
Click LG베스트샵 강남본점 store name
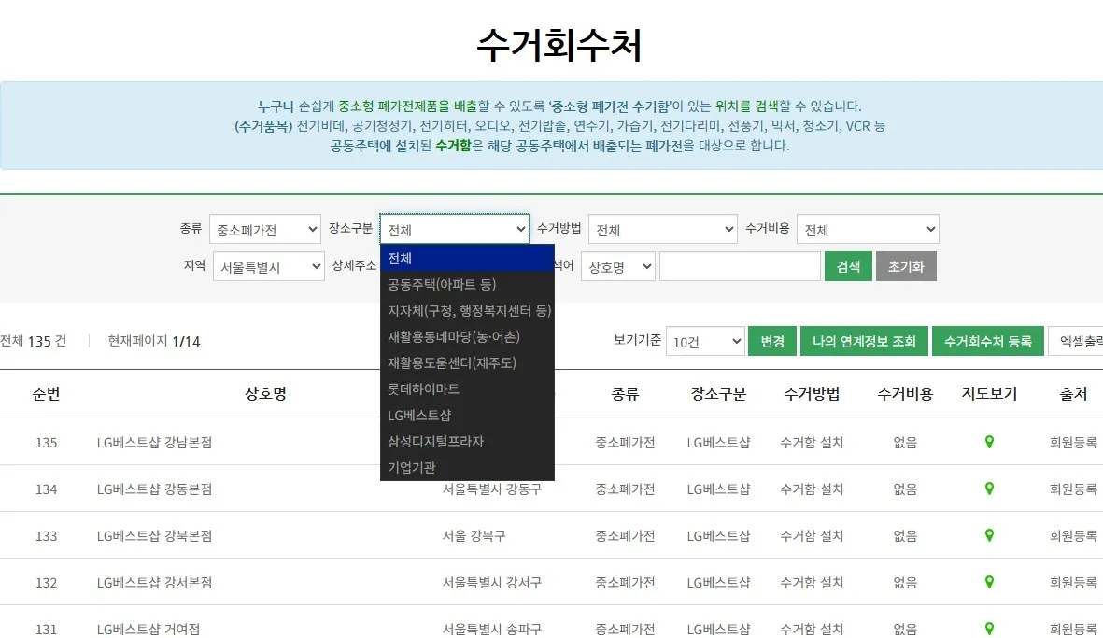[x=154, y=443]
